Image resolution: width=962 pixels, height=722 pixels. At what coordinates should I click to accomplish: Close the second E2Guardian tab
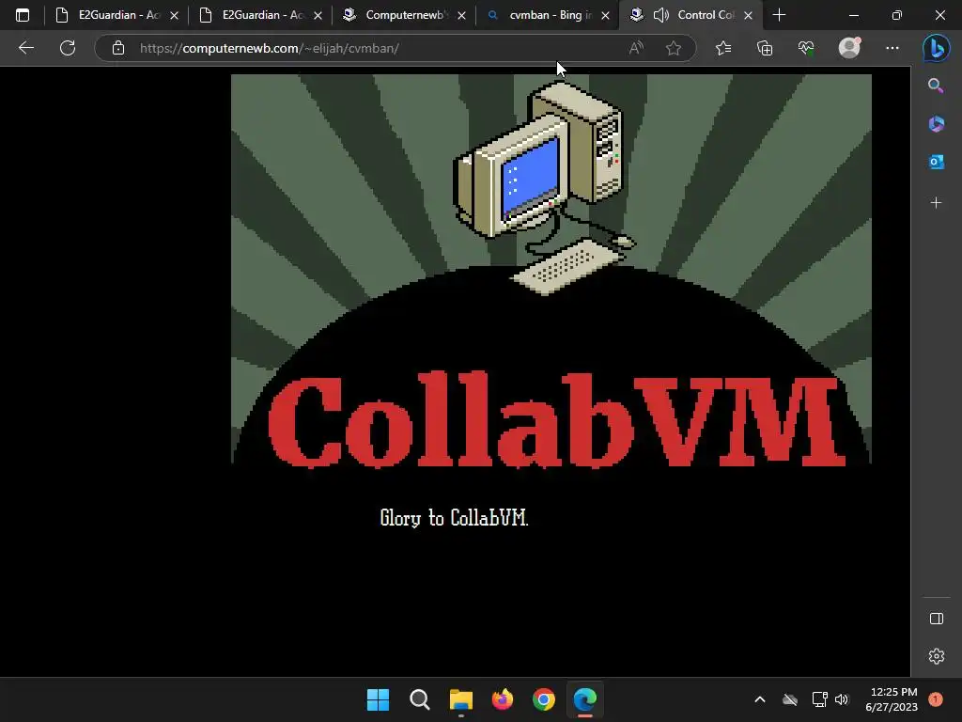coord(318,15)
